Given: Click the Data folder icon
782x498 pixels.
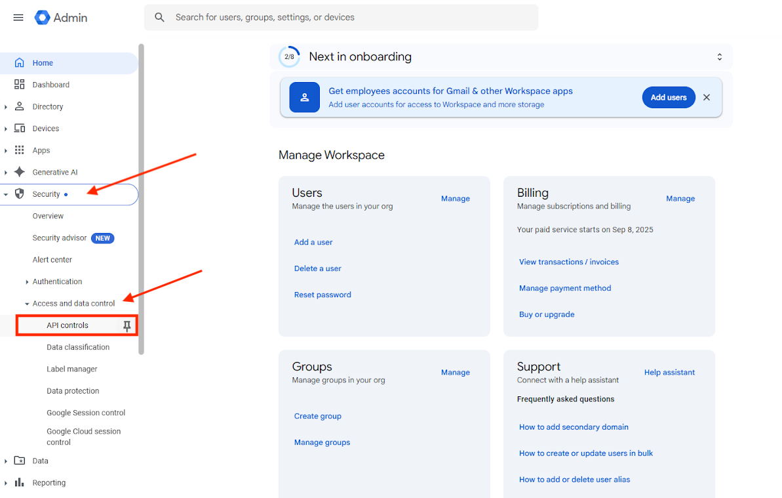Looking at the screenshot, I should [x=20, y=461].
